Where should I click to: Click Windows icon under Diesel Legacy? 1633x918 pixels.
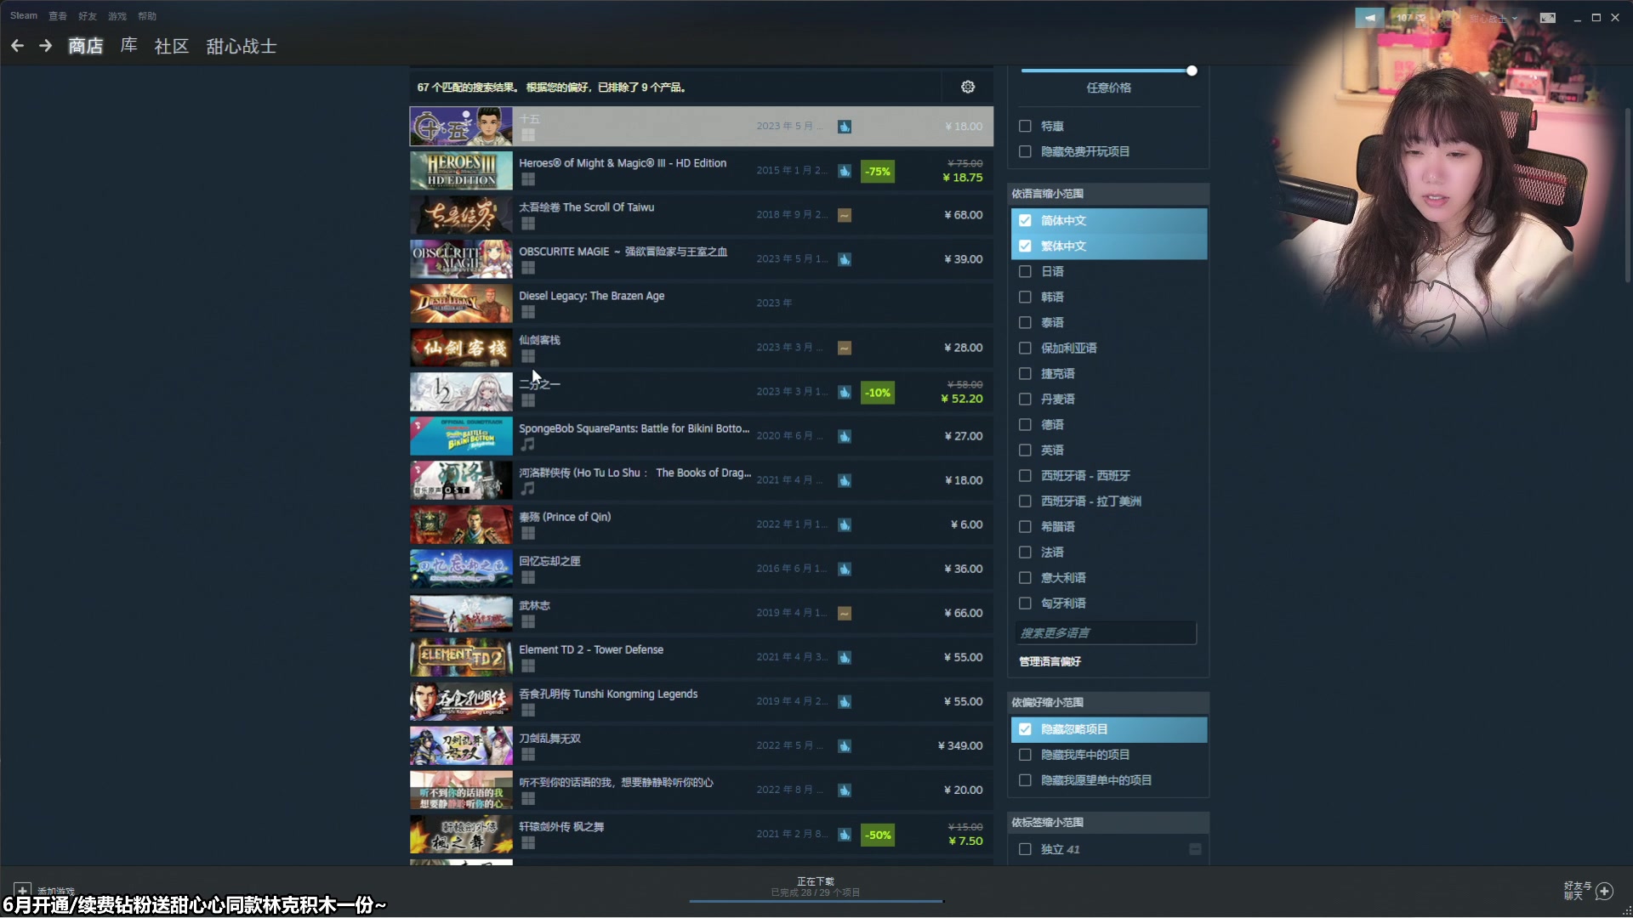pos(528,312)
